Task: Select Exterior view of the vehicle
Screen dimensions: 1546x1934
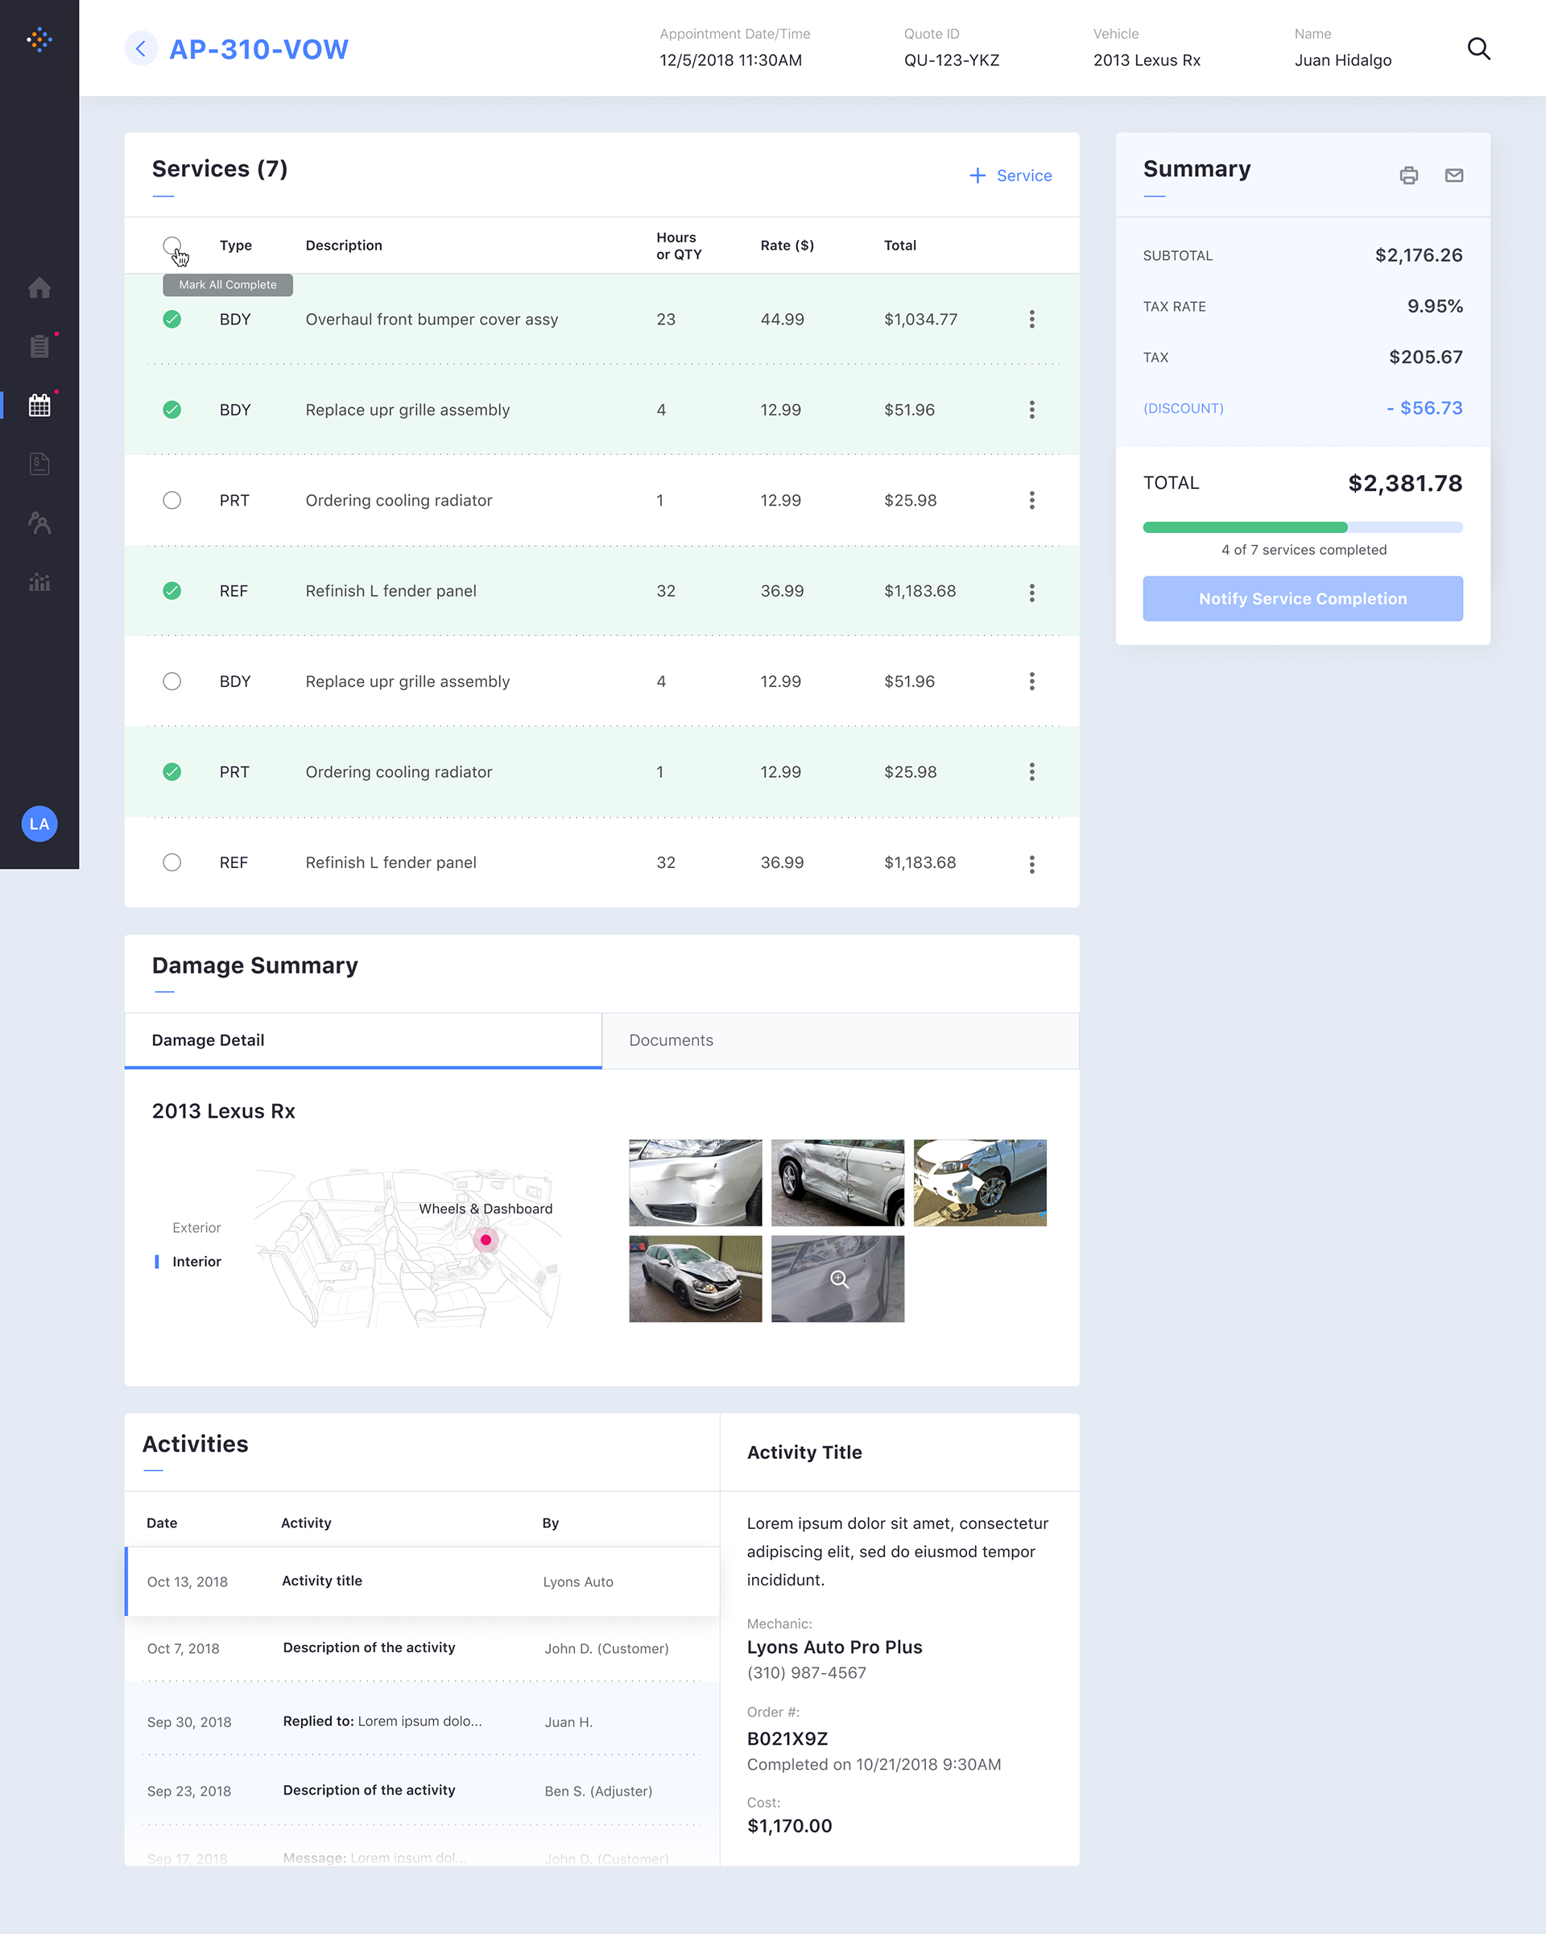Action: 196,1228
